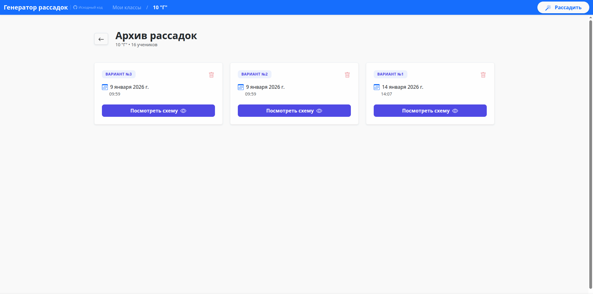Click calendar icon on Вариант №1 card

(x=377, y=87)
